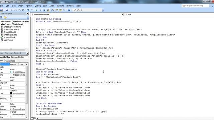Click the Break pause icon
Screen dimensions: 214x120
click(x=40, y=10)
